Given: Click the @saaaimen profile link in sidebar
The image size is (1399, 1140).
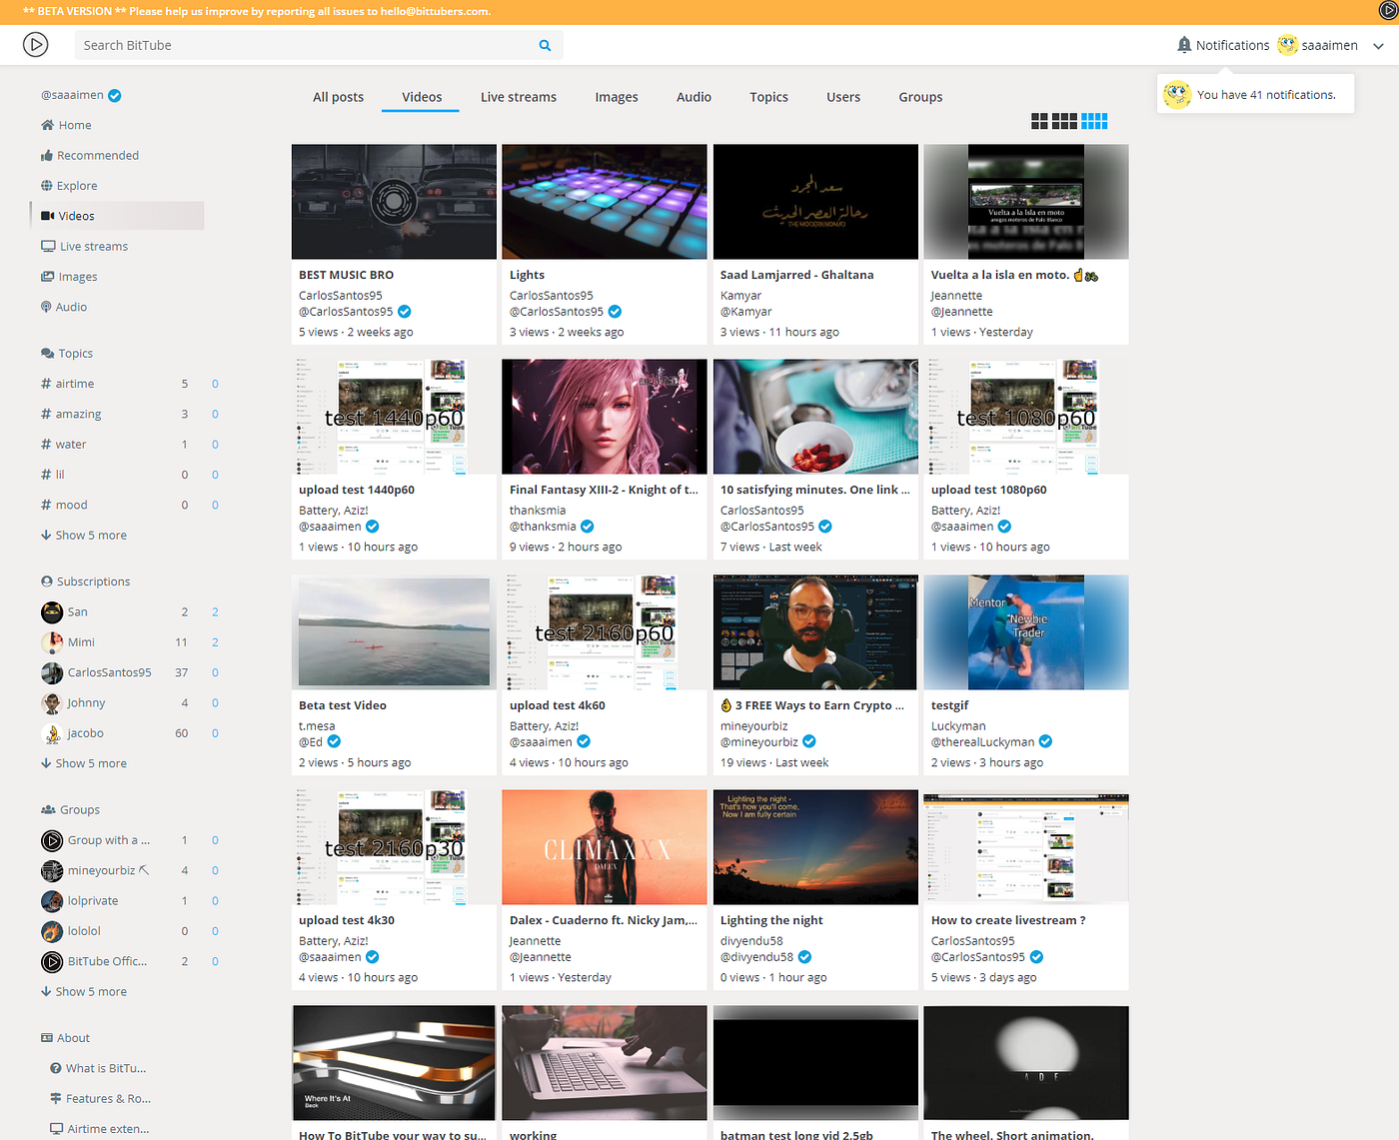Looking at the screenshot, I should [x=72, y=95].
